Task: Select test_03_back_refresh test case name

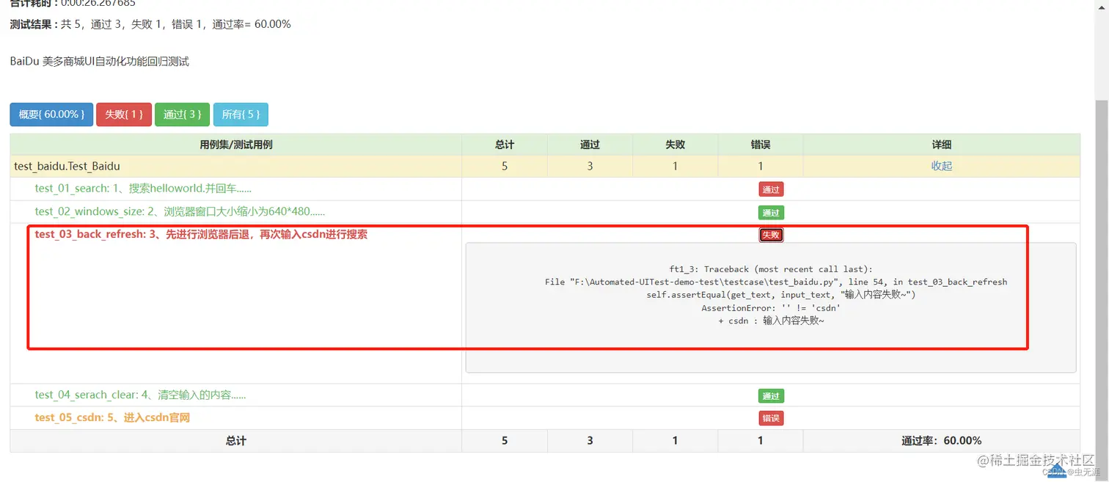Action: pos(201,235)
